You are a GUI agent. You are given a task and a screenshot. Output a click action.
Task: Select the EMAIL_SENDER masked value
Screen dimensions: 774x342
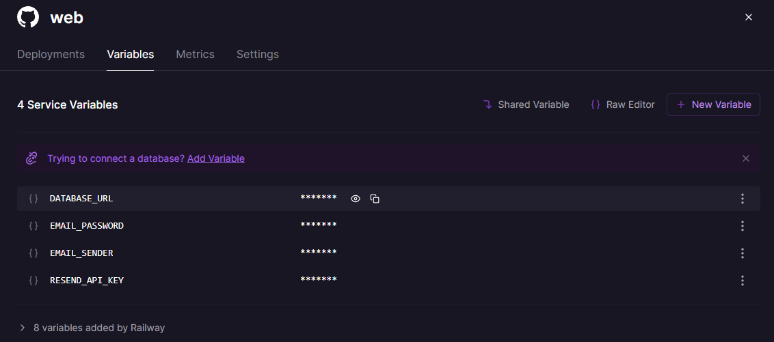[319, 253]
